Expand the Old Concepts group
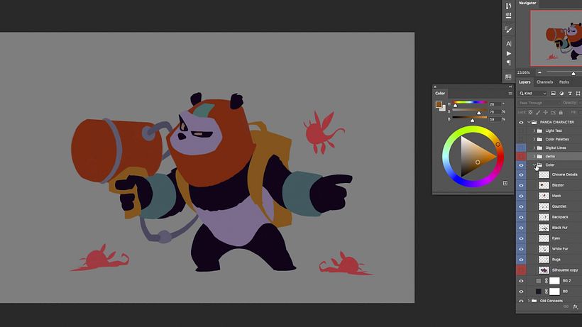 [529, 301]
